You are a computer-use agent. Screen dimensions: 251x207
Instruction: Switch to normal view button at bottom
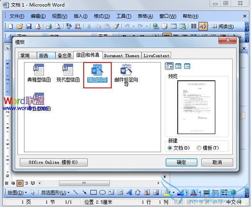point(7,183)
